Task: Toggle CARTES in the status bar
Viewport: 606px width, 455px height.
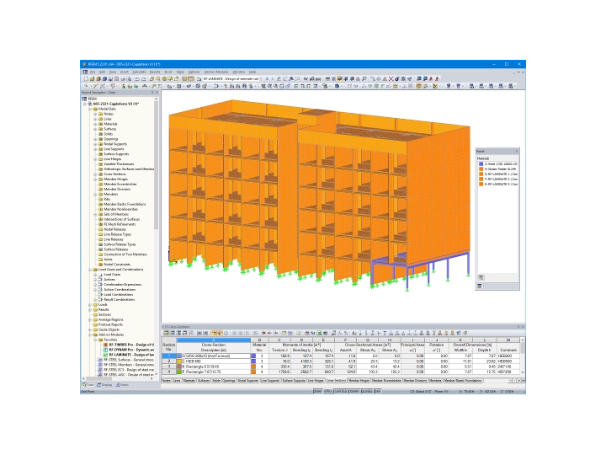Action: 341,392
